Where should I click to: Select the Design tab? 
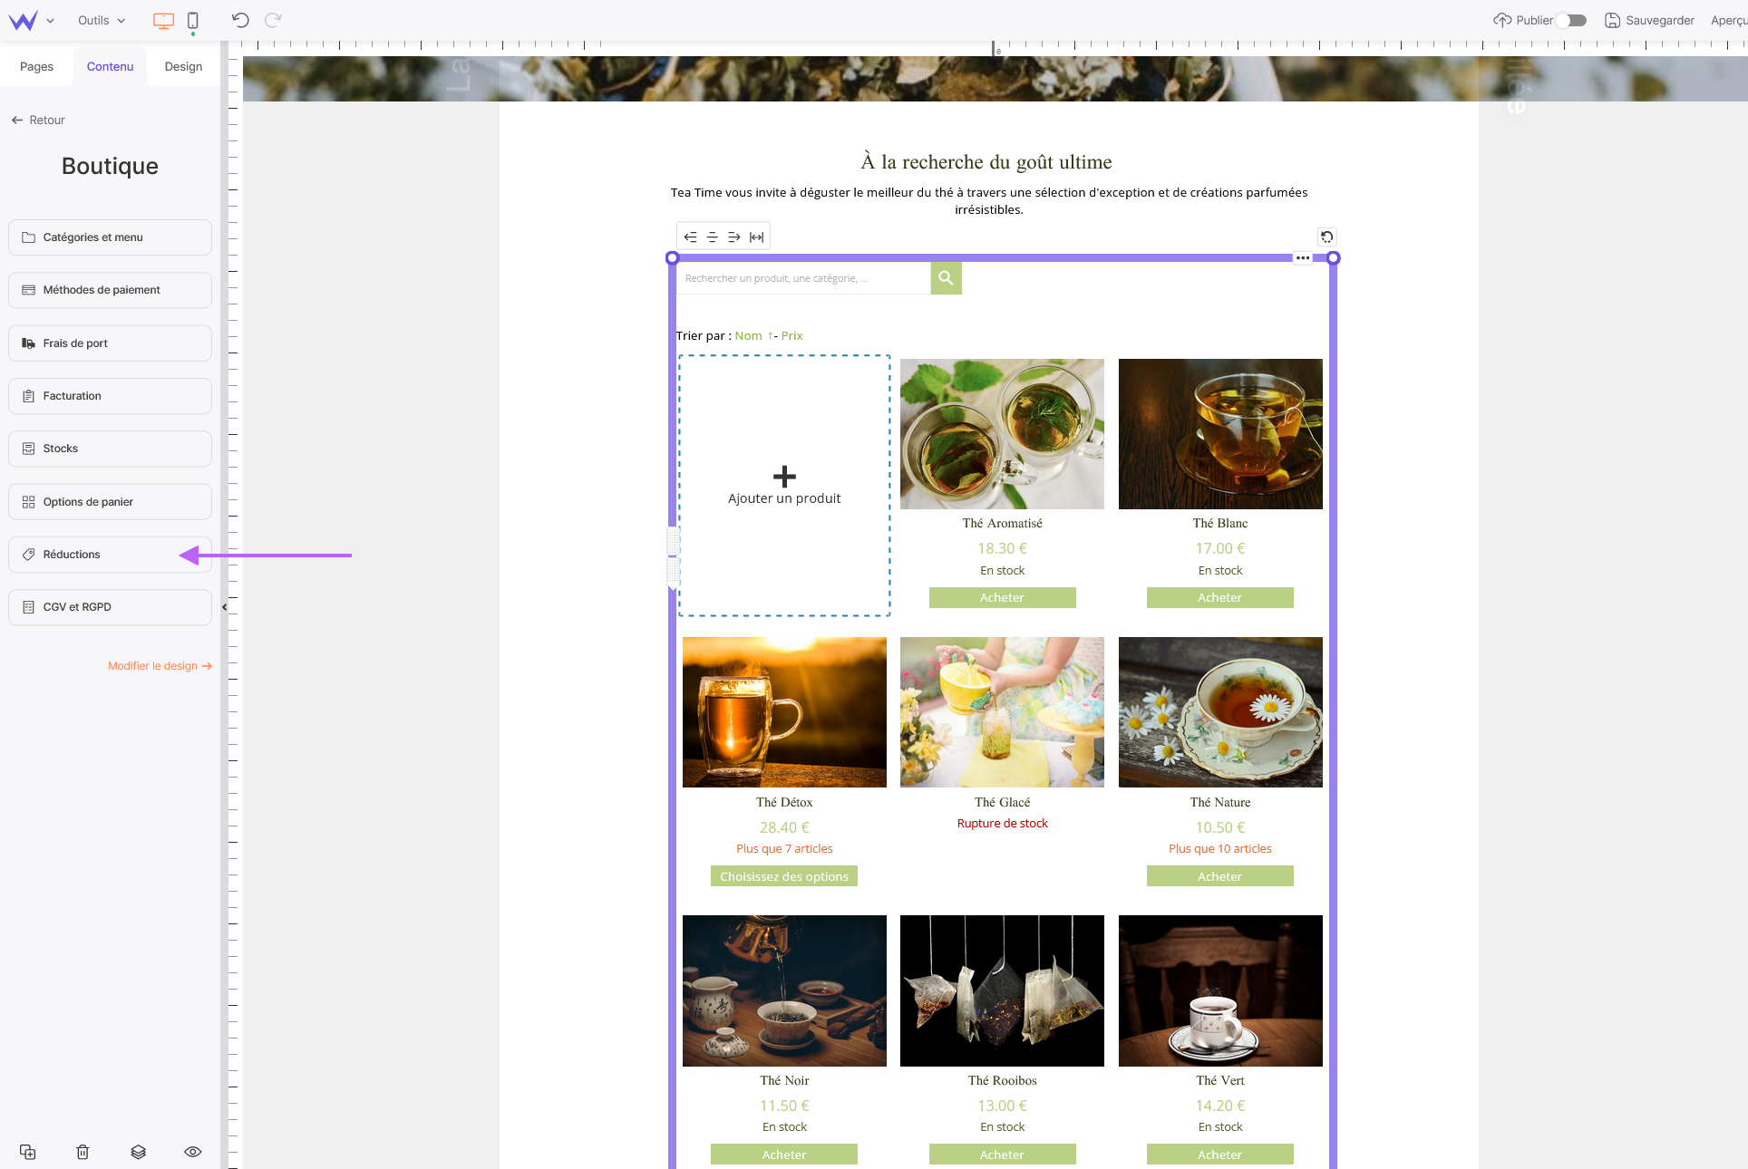point(181,66)
